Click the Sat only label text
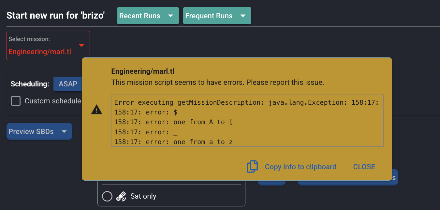This screenshot has width=440, height=210. click(x=143, y=196)
